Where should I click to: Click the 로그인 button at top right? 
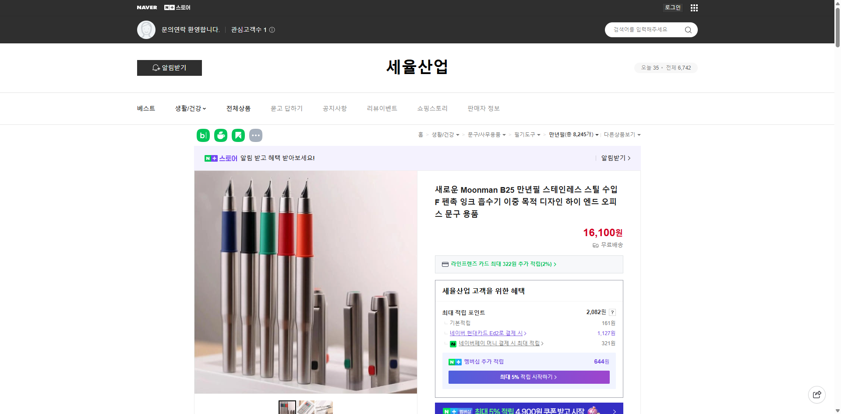pos(672,7)
